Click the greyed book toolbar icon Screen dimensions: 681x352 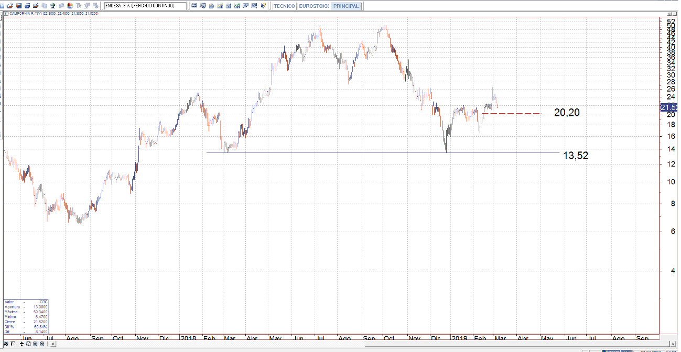point(61,6)
